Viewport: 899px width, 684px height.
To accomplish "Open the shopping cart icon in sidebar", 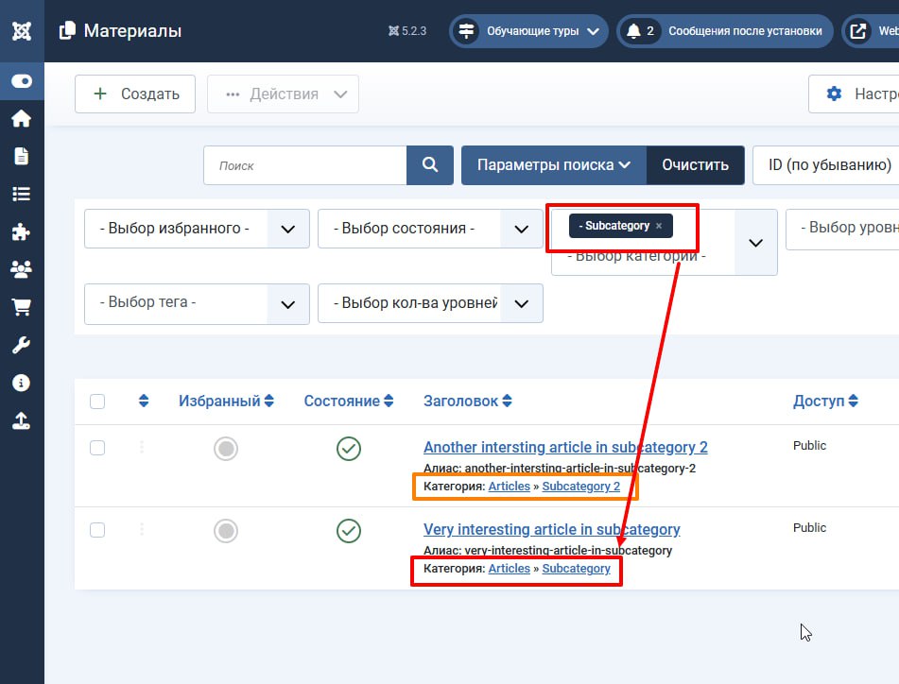I will coord(21,307).
